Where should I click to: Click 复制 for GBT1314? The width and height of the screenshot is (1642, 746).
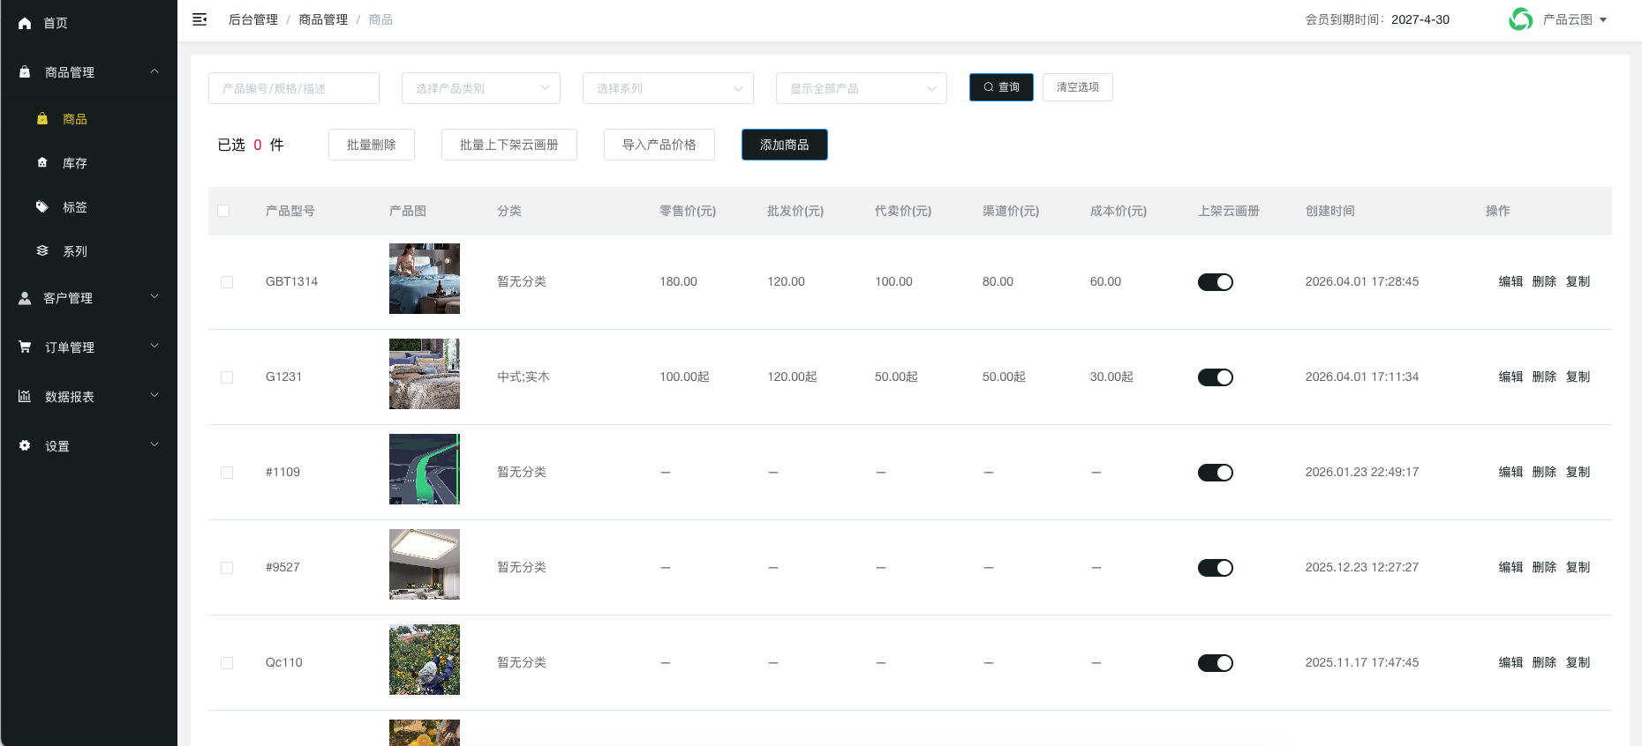(x=1578, y=281)
